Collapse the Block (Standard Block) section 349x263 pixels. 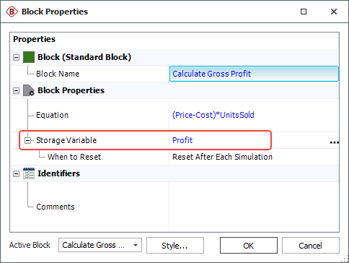[x=16, y=57]
